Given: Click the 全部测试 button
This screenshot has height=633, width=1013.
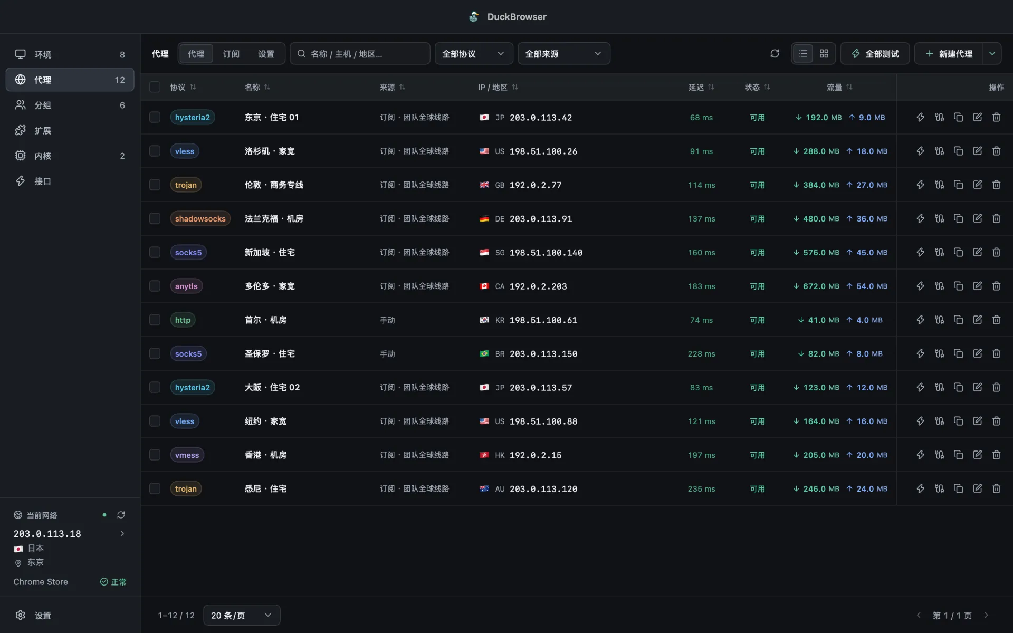Looking at the screenshot, I should 875,53.
